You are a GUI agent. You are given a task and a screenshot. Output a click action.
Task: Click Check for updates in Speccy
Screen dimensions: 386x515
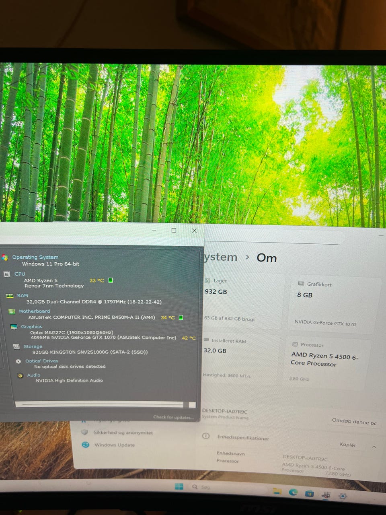click(x=174, y=417)
